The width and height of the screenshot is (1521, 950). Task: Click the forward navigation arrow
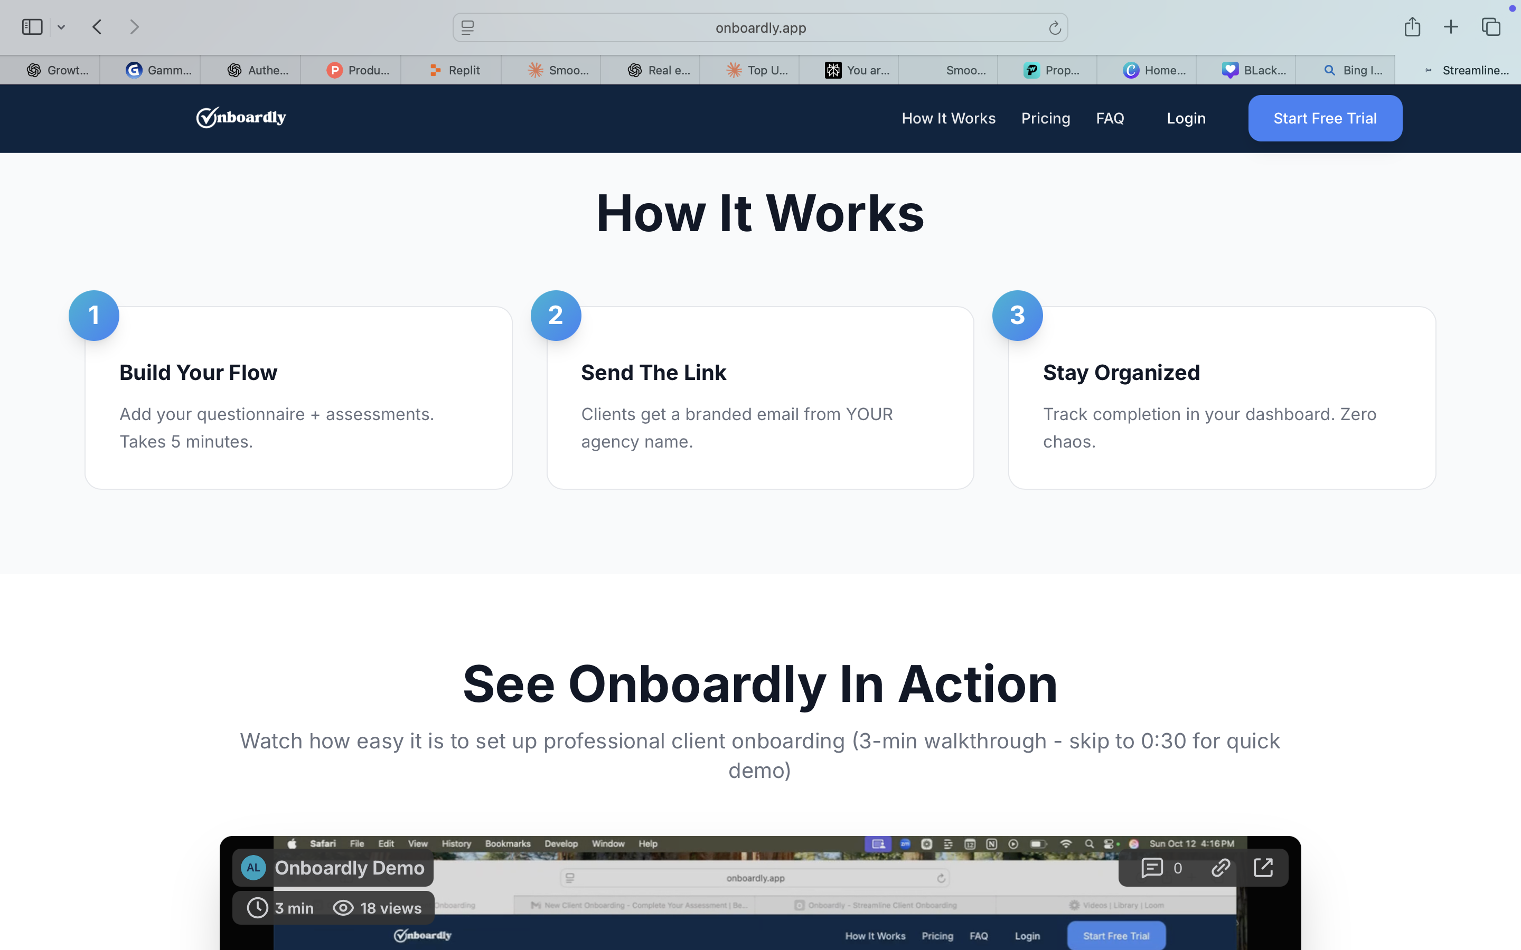pyautogui.click(x=134, y=27)
